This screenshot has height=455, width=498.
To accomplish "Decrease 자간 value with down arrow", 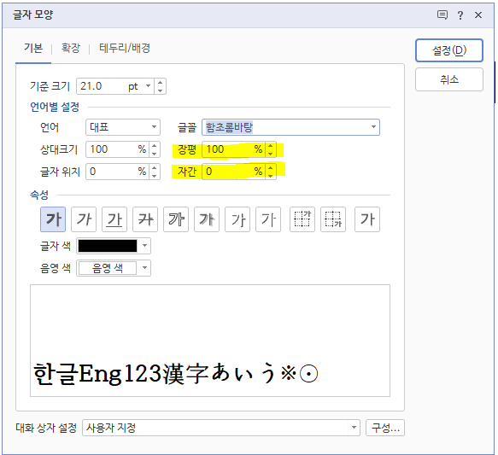I will tap(270, 176).
